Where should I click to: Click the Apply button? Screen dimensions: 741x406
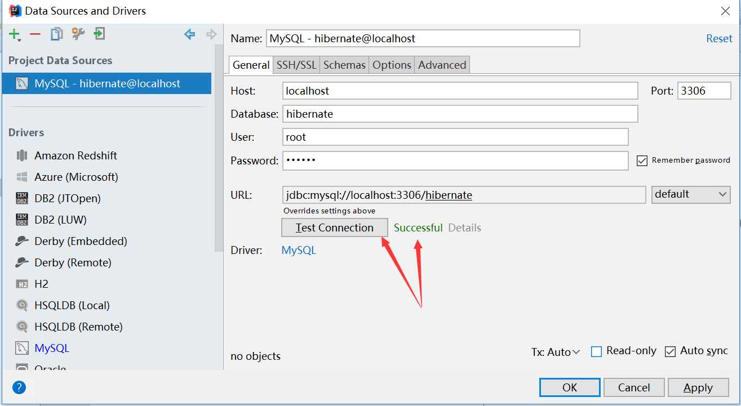(698, 387)
